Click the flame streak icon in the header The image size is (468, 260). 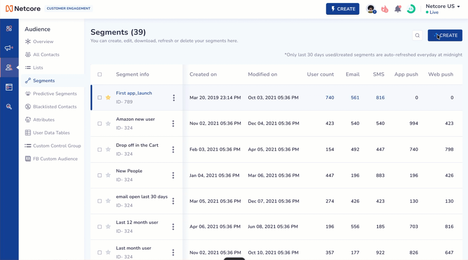(x=384, y=9)
